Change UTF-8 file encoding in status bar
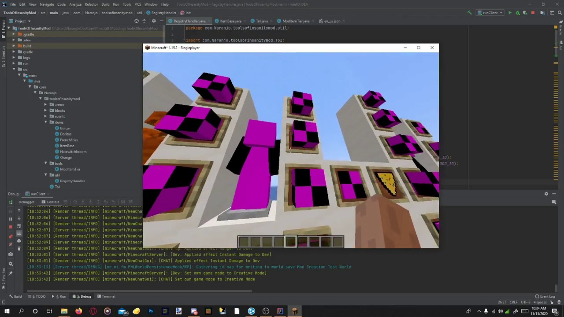 (x=526, y=302)
